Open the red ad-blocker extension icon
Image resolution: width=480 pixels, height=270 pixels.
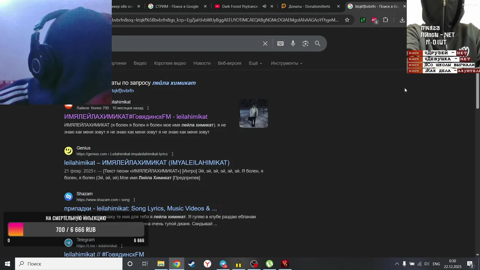374,20
